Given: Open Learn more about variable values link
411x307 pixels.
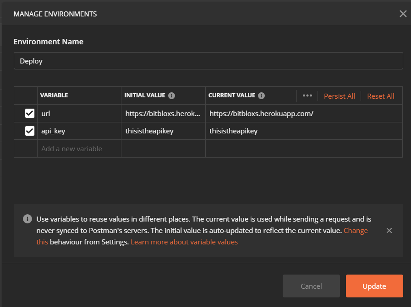Looking at the screenshot, I should (184, 242).
